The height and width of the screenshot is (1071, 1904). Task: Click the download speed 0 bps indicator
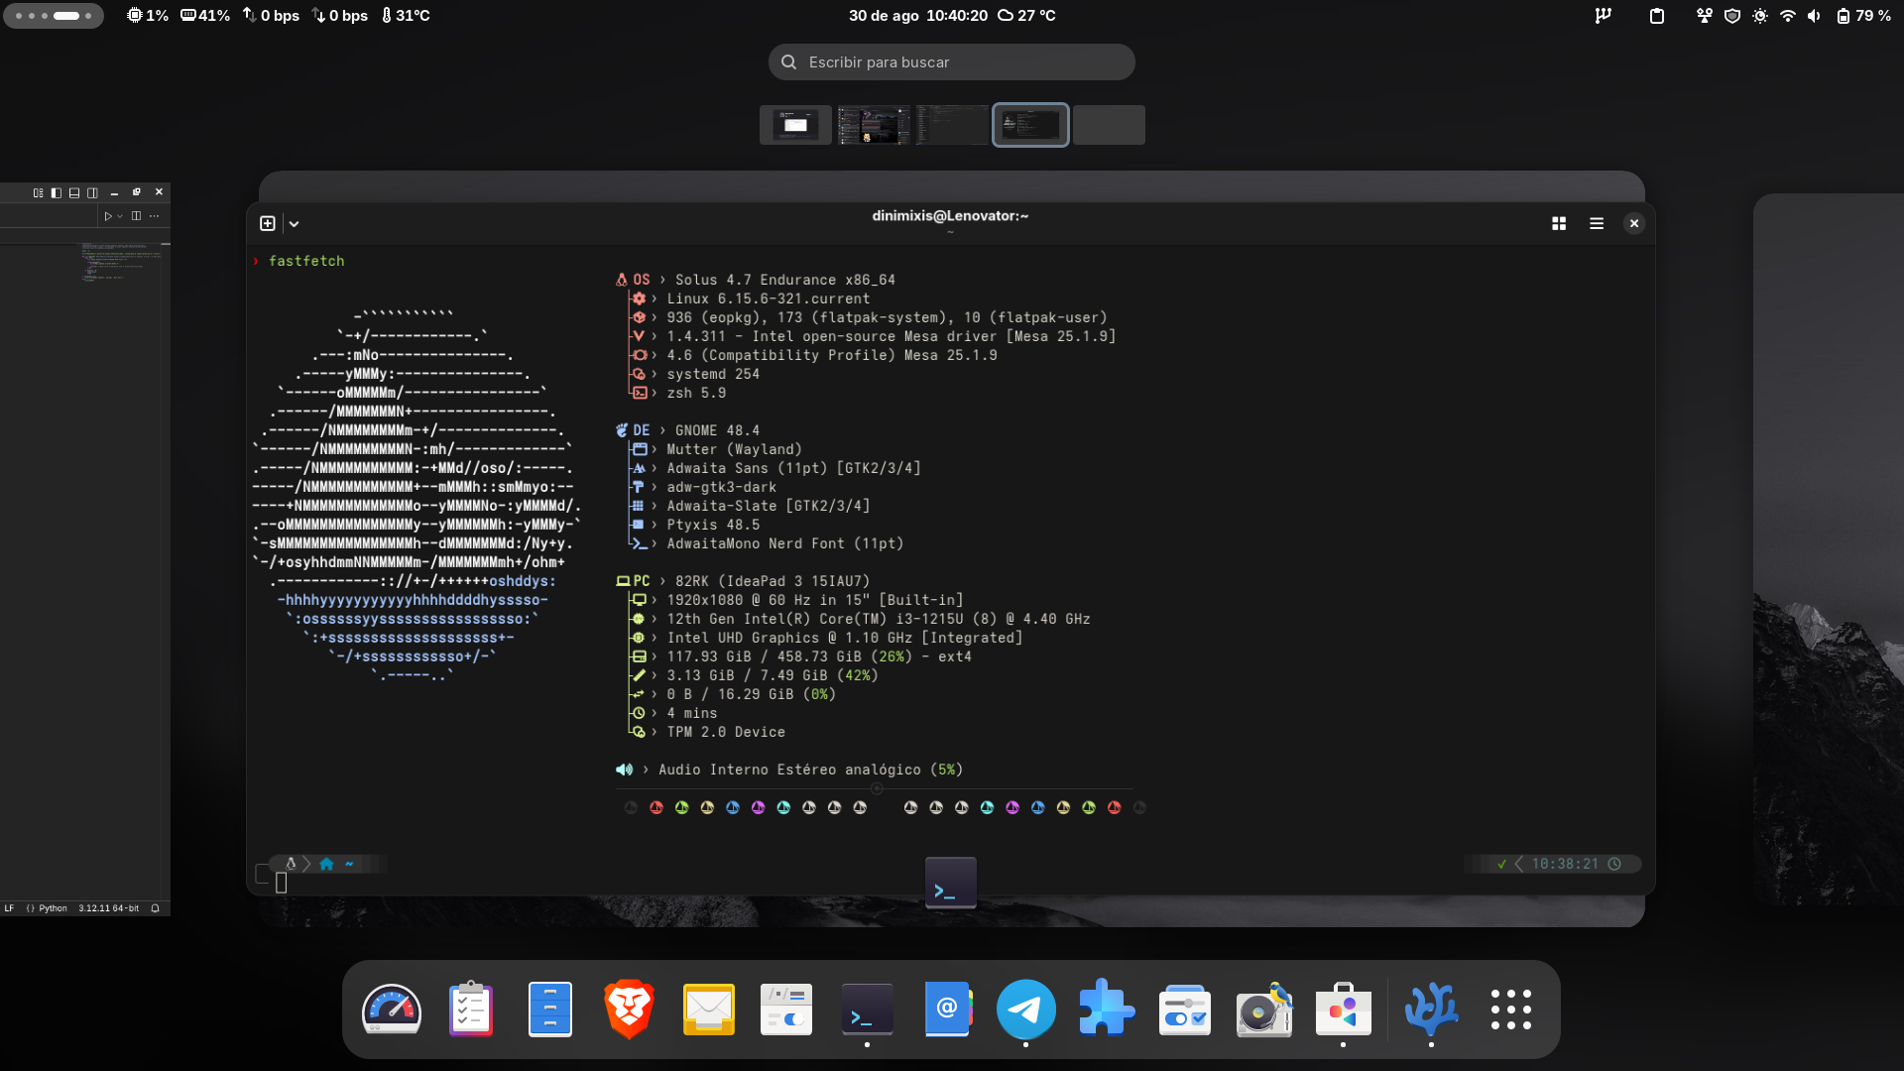coord(340,16)
